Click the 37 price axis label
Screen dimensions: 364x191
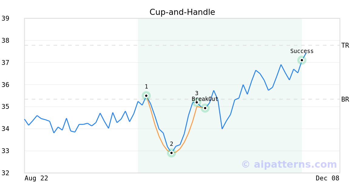5,63
